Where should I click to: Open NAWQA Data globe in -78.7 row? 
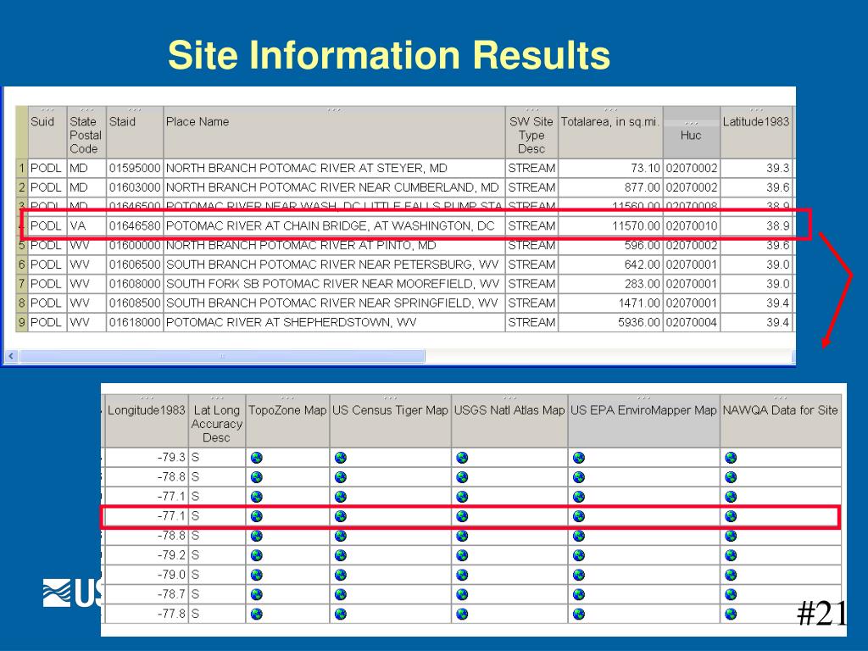click(731, 594)
